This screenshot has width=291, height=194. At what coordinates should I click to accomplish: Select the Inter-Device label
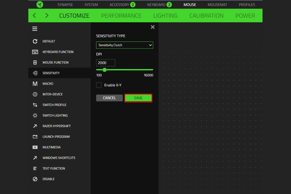(52, 94)
